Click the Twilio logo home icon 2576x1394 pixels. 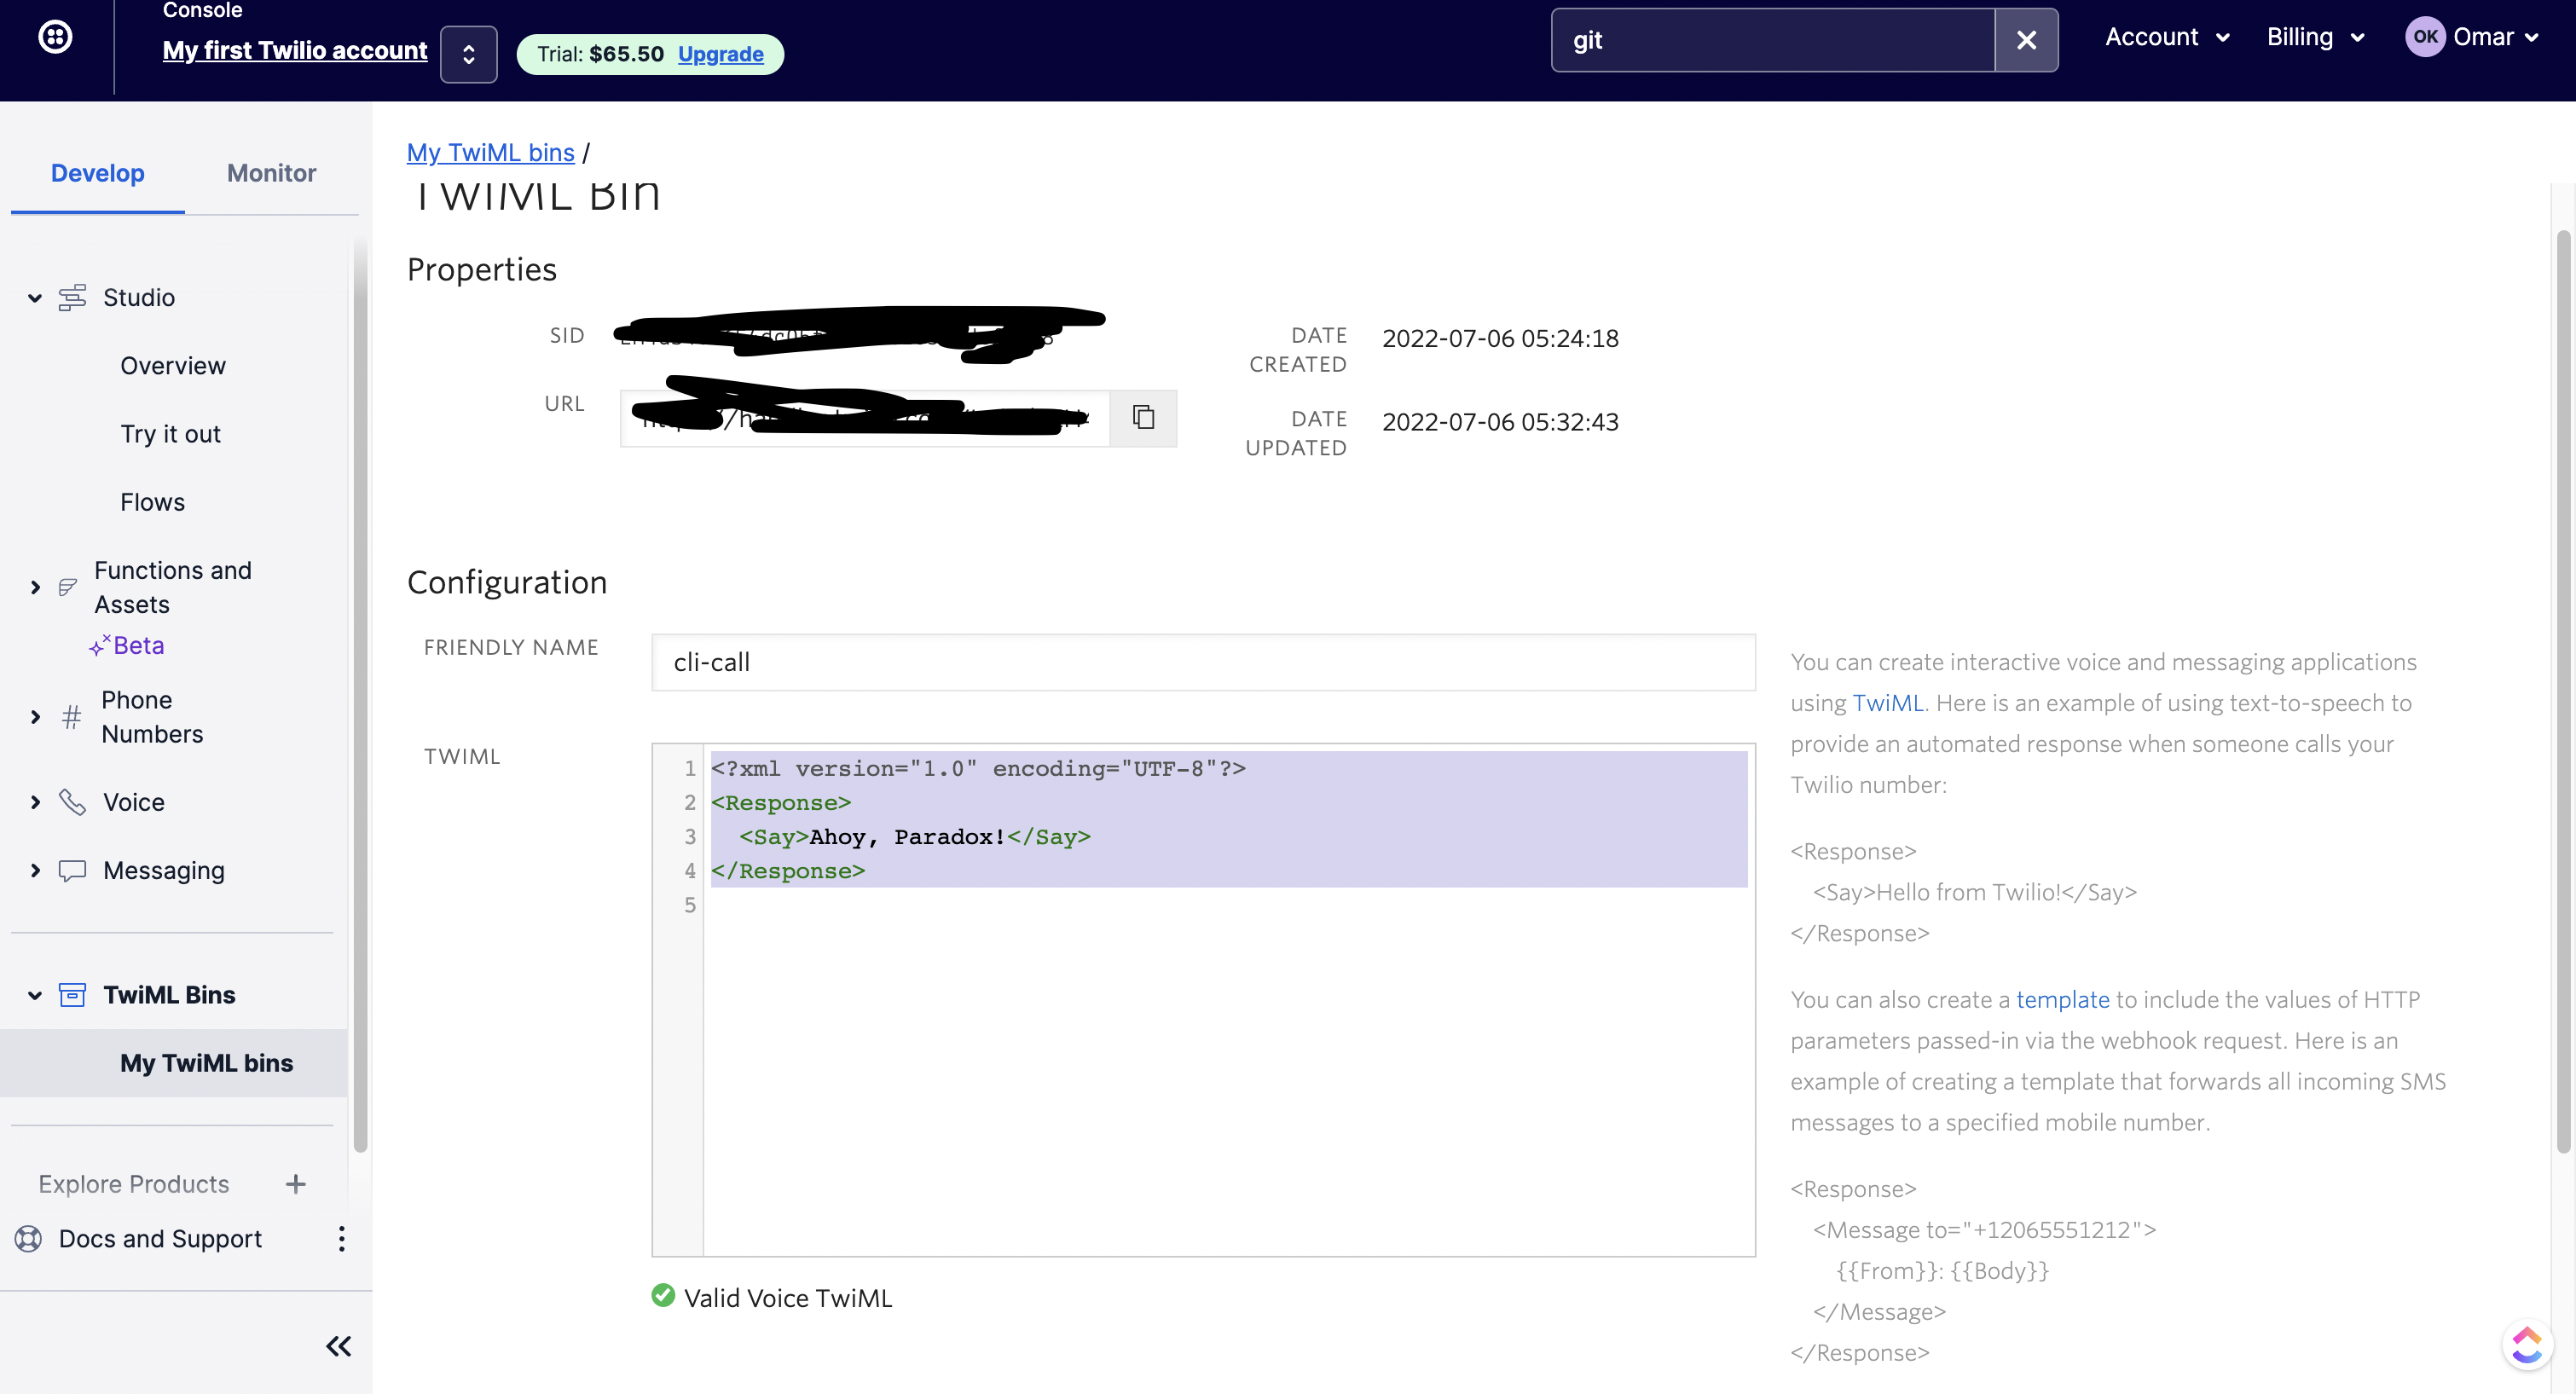pos(55,38)
